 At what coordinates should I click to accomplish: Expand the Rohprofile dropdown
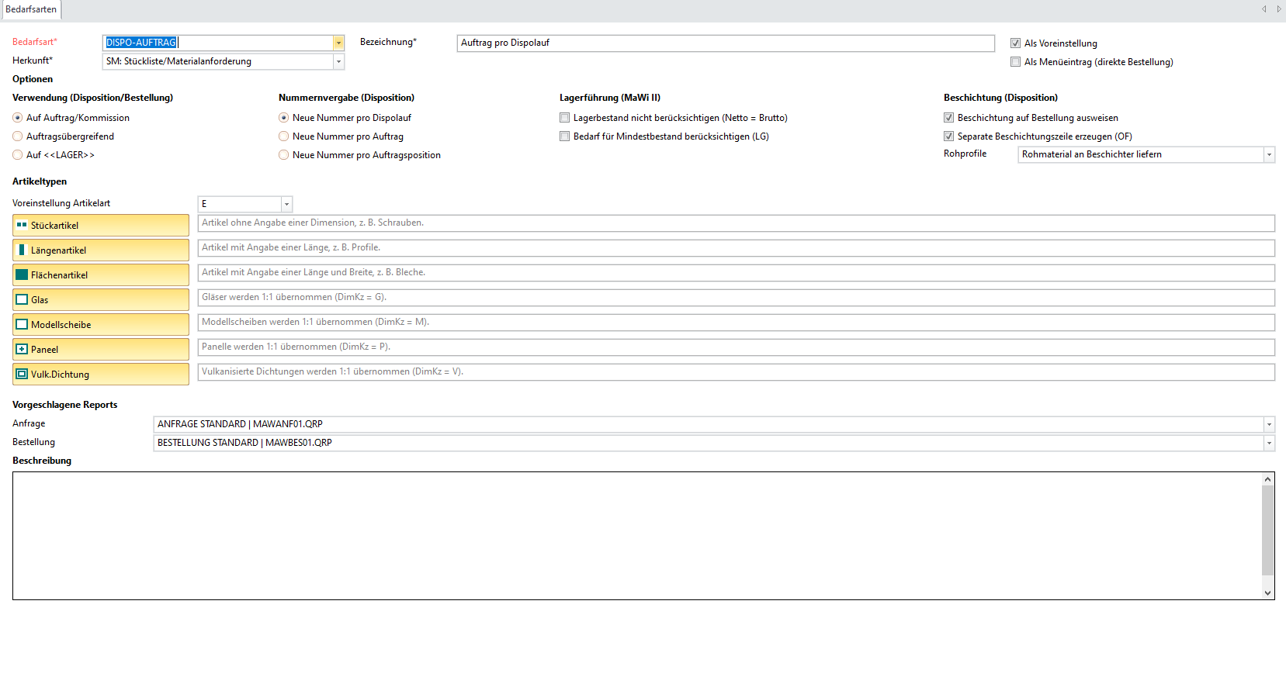(1269, 154)
